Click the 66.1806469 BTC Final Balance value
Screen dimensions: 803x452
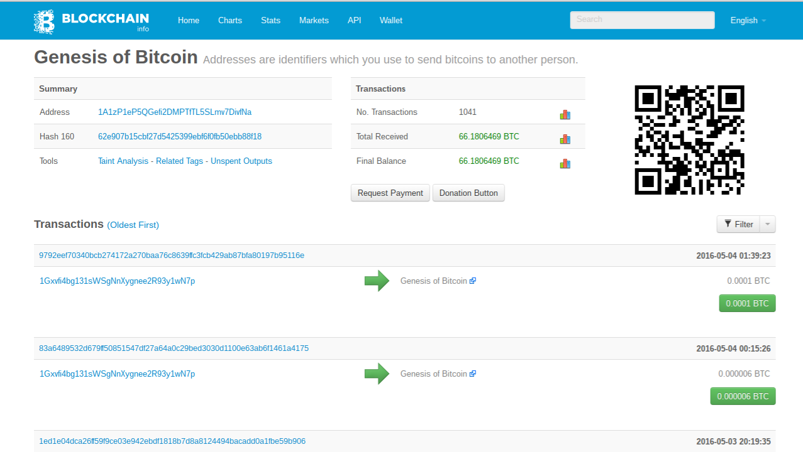[x=489, y=161]
